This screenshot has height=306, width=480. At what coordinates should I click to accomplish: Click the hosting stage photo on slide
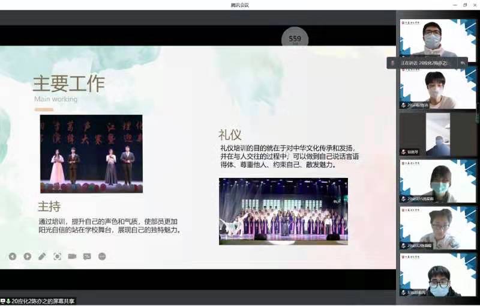tap(91, 153)
